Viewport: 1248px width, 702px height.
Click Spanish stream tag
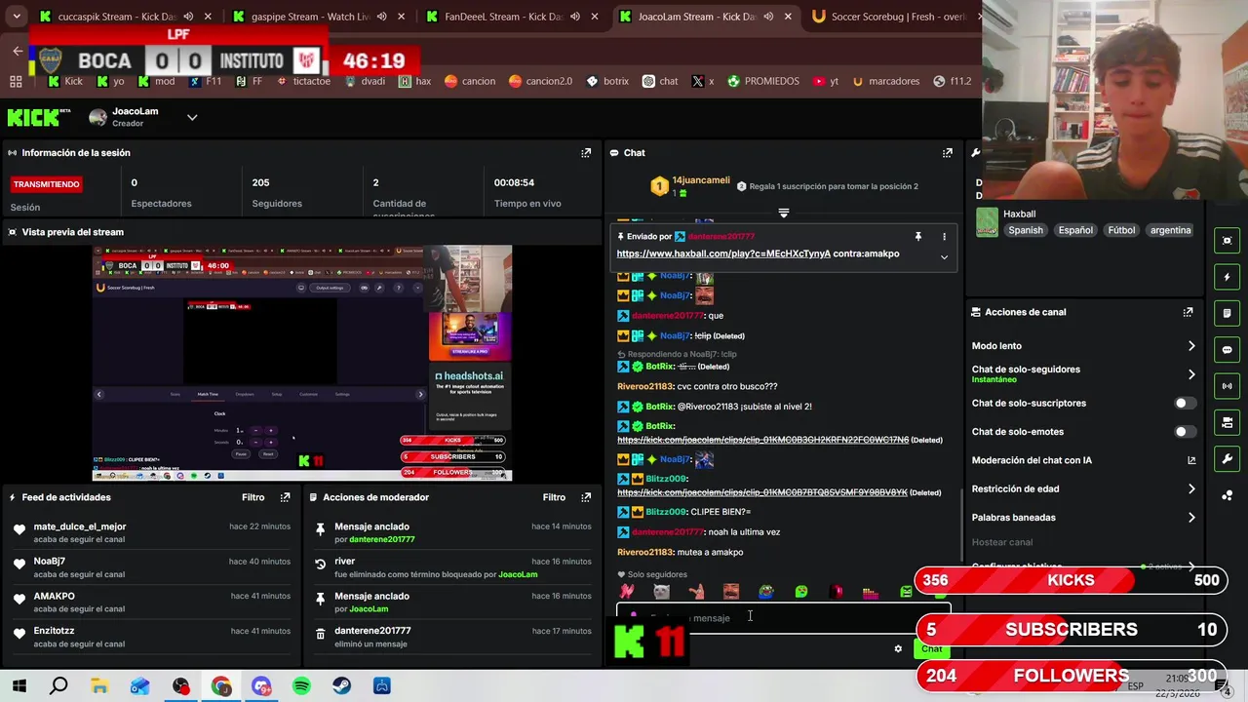[1026, 230]
